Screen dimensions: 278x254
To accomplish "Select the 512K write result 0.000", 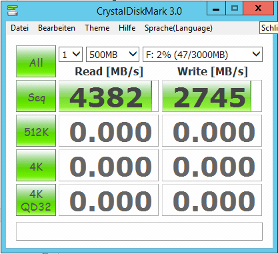I will pos(212,131).
